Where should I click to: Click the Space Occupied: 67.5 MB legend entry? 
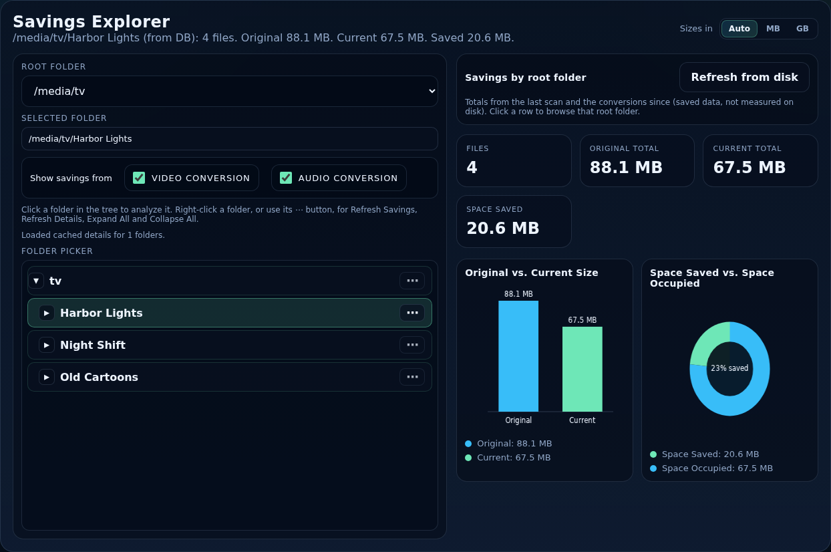click(711, 468)
